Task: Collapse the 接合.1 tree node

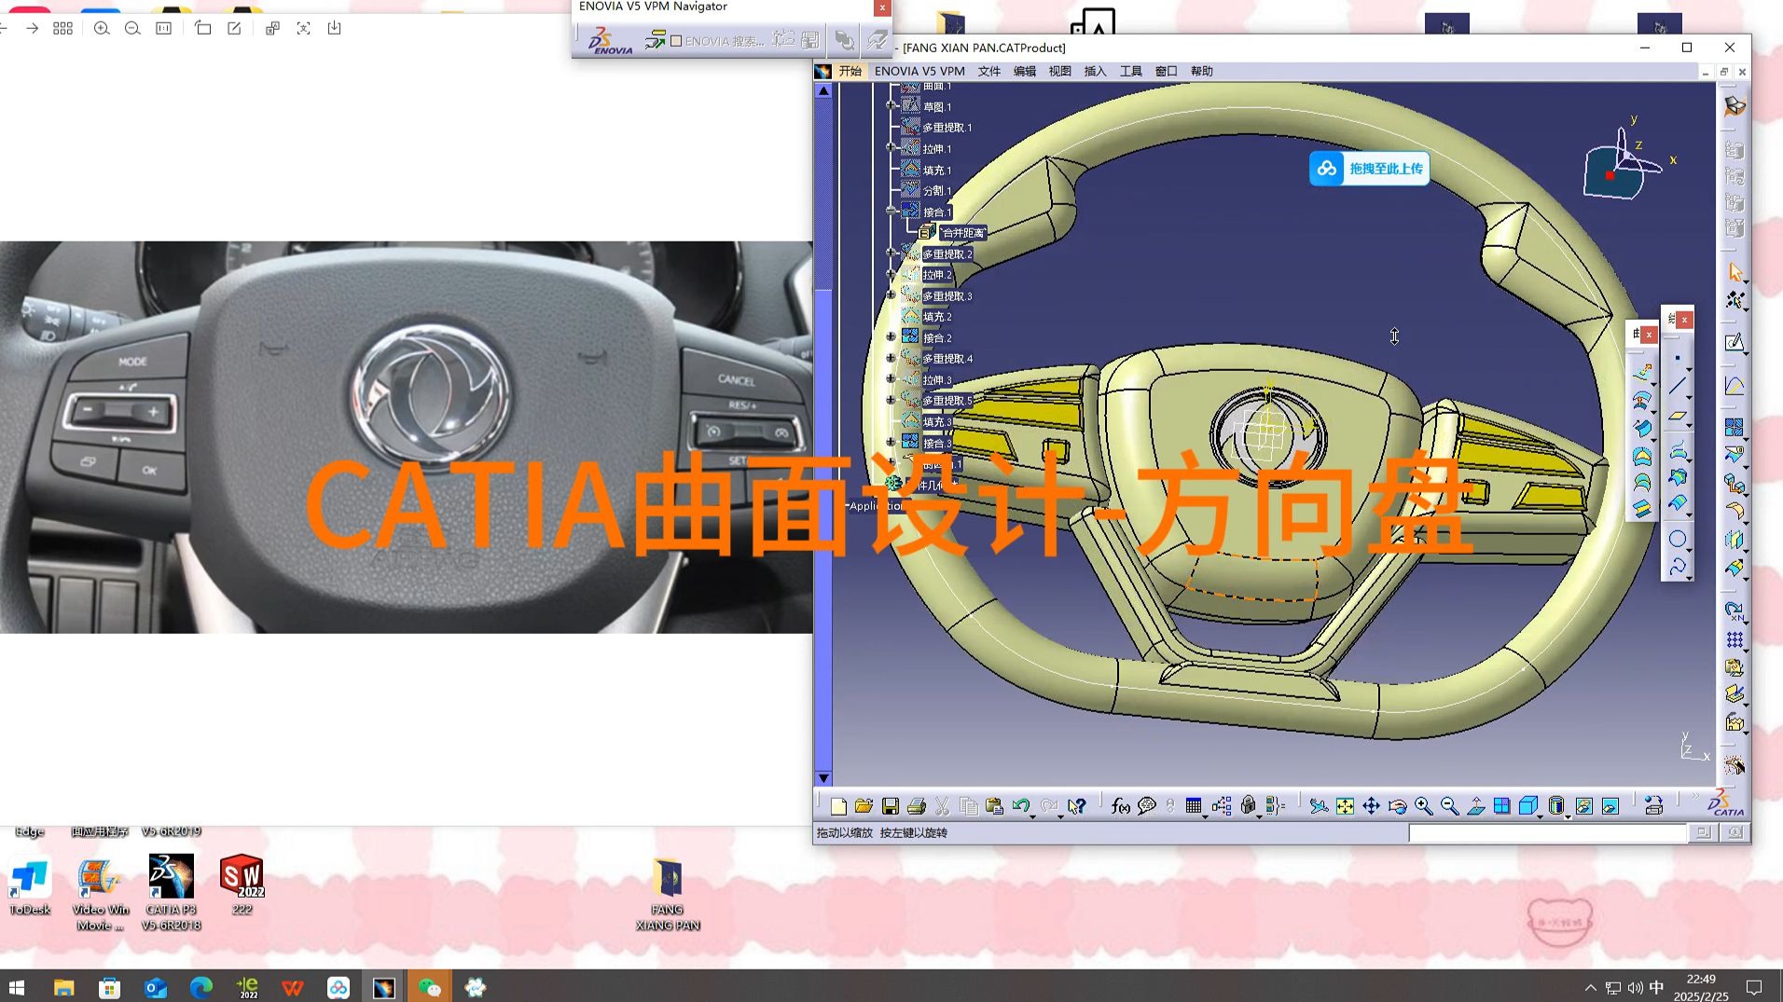Action: click(891, 212)
